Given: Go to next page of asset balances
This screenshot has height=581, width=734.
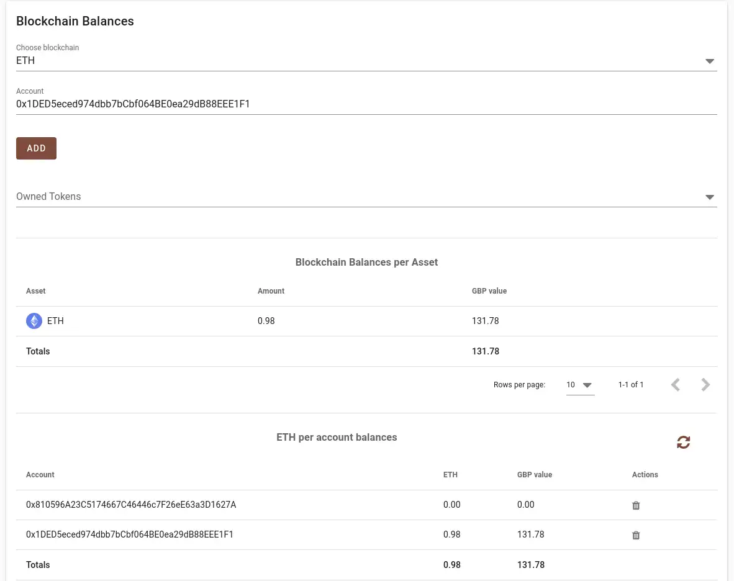Looking at the screenshot, I should click(705, 385).
